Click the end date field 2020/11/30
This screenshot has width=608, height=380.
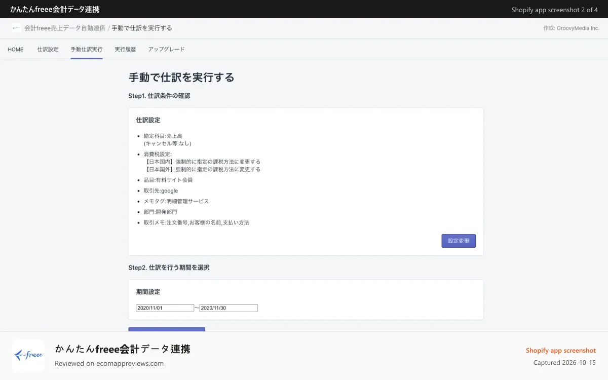[x=229, y=308]
